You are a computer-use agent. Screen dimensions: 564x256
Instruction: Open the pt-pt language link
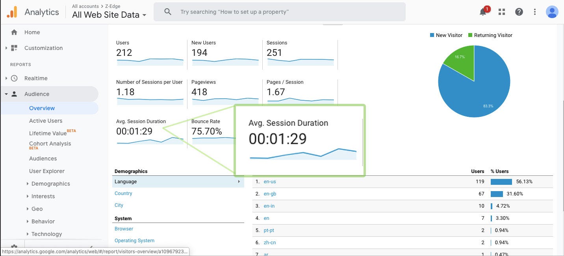pos(269,230)
